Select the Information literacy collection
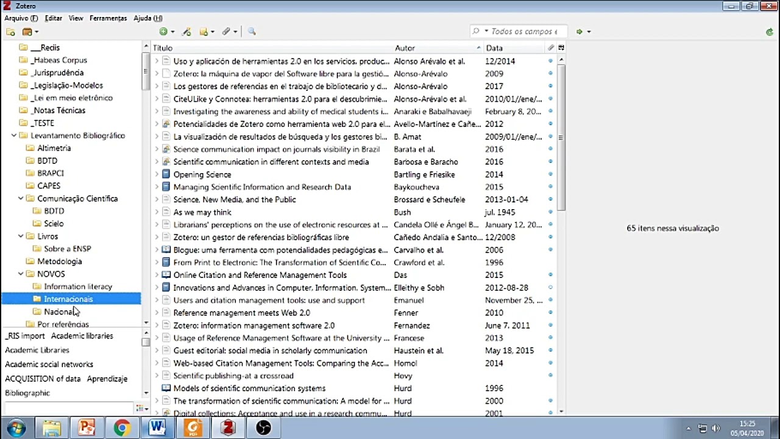The width and height of the screenshot is (780, 439). tap(78, 287)
